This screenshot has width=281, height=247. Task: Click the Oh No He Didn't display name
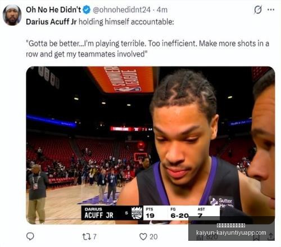tap(53, 10)
